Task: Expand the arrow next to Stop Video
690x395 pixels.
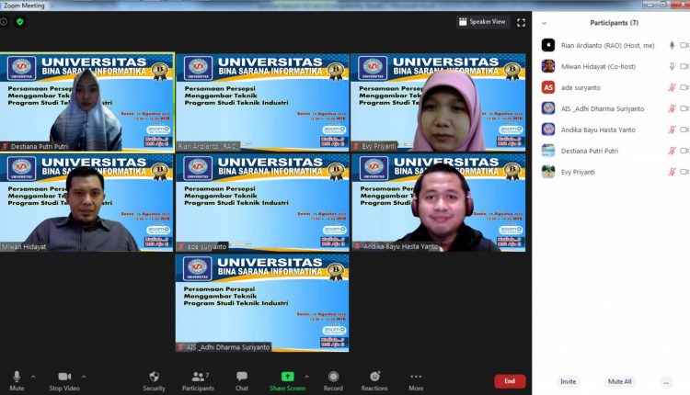Action: point(84,377)
